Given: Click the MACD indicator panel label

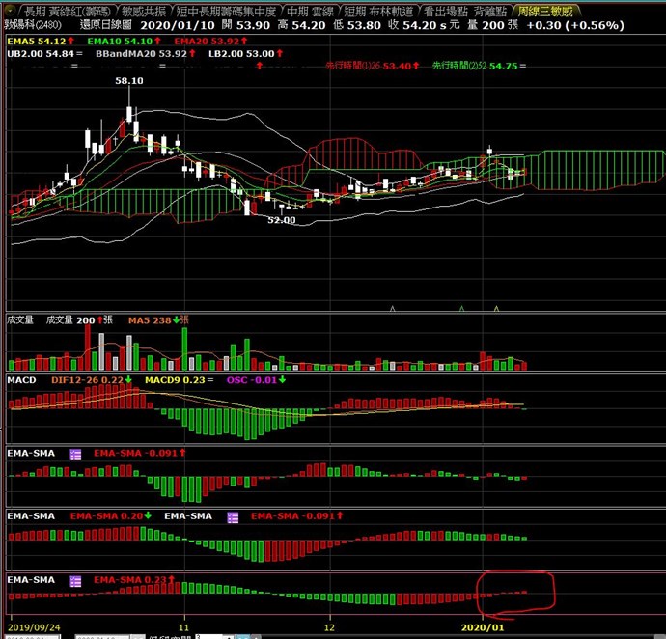Looking at the screenshot, I should point(21,380).
